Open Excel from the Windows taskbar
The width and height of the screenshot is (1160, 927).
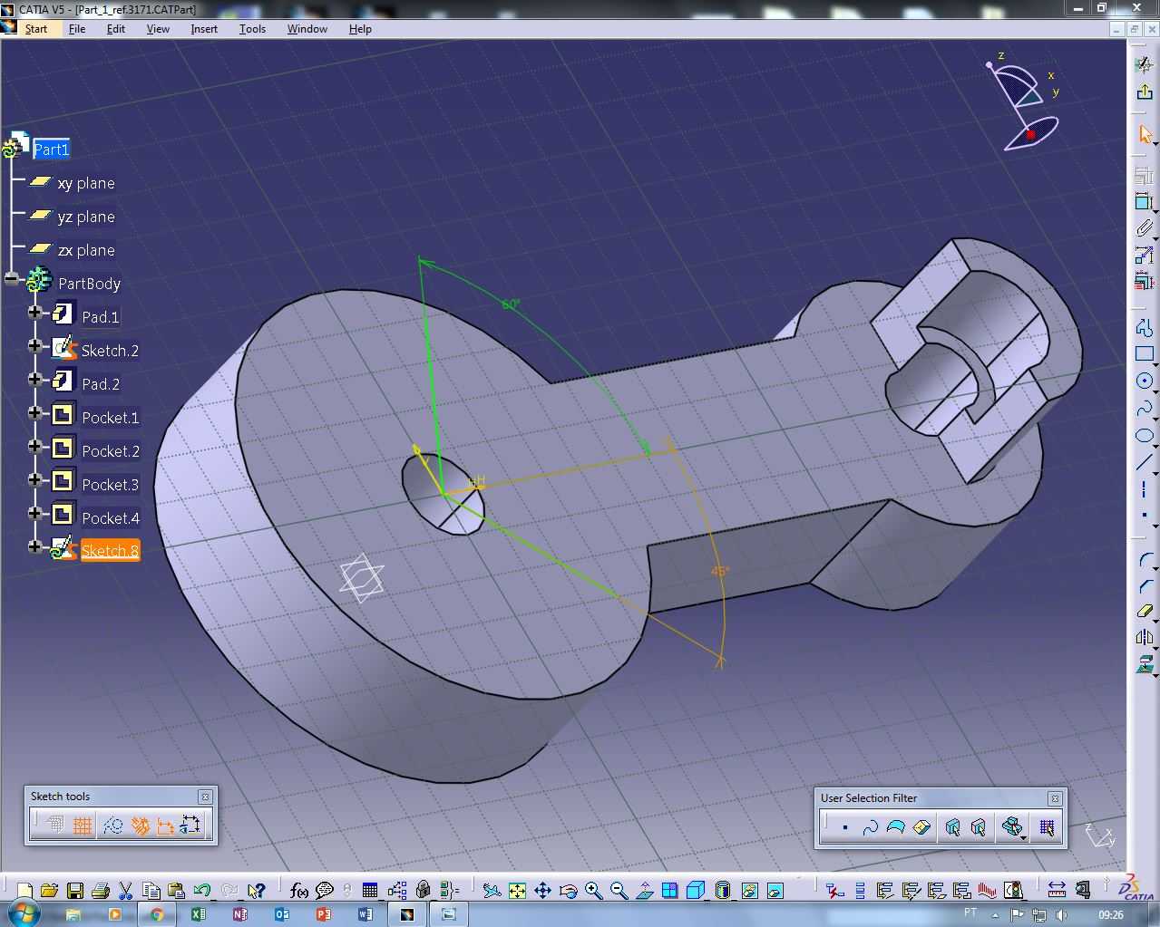point(198,914)
